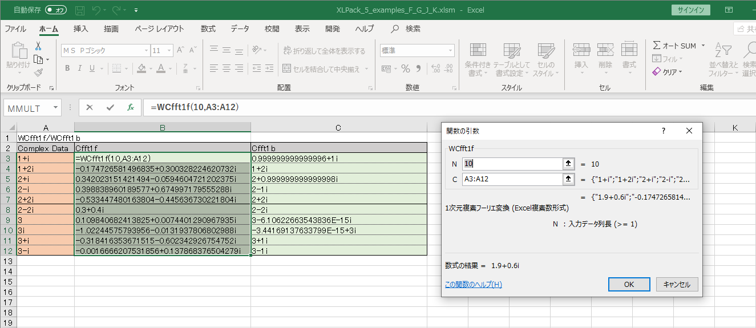Open the ファイル (File) menu
The height and width of the screenshot is (328, 756).
click(15, 29)
